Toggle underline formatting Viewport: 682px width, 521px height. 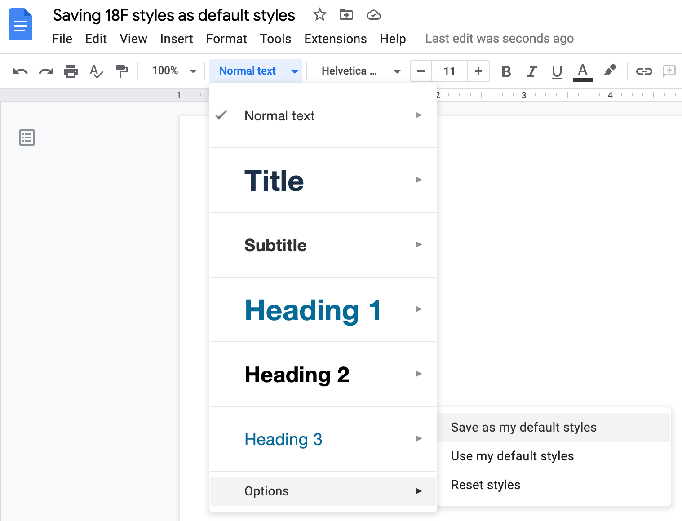(x=557, y=71)
